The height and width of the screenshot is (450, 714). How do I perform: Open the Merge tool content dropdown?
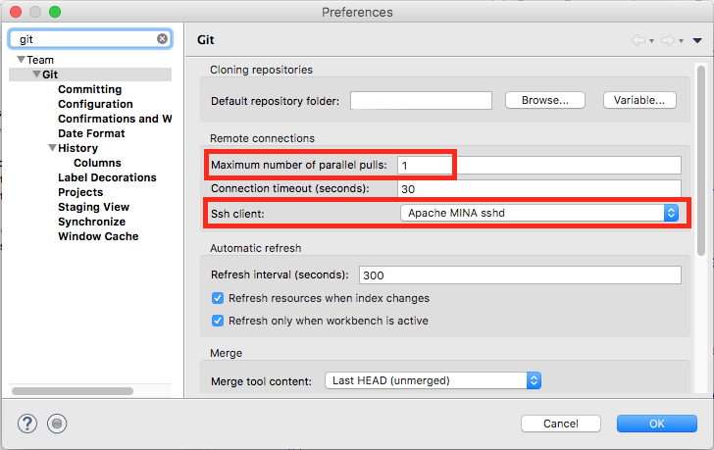(433, 380)
